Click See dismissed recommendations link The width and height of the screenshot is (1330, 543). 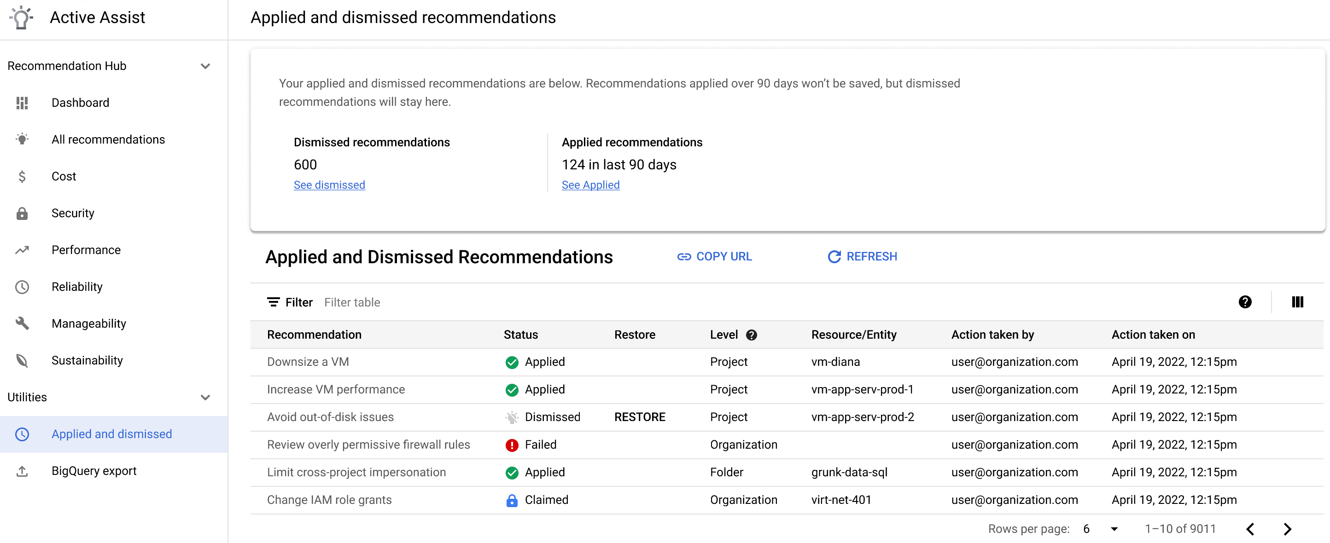(329, 184)
